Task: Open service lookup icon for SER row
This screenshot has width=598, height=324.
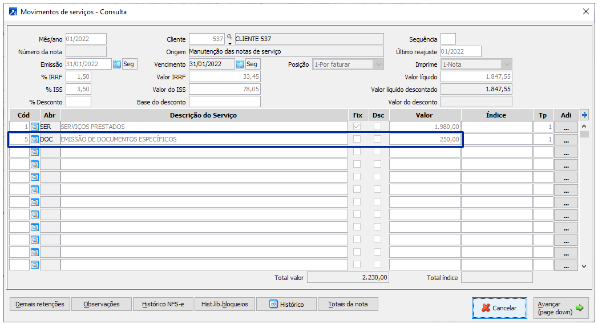Action: pos(35,127)
